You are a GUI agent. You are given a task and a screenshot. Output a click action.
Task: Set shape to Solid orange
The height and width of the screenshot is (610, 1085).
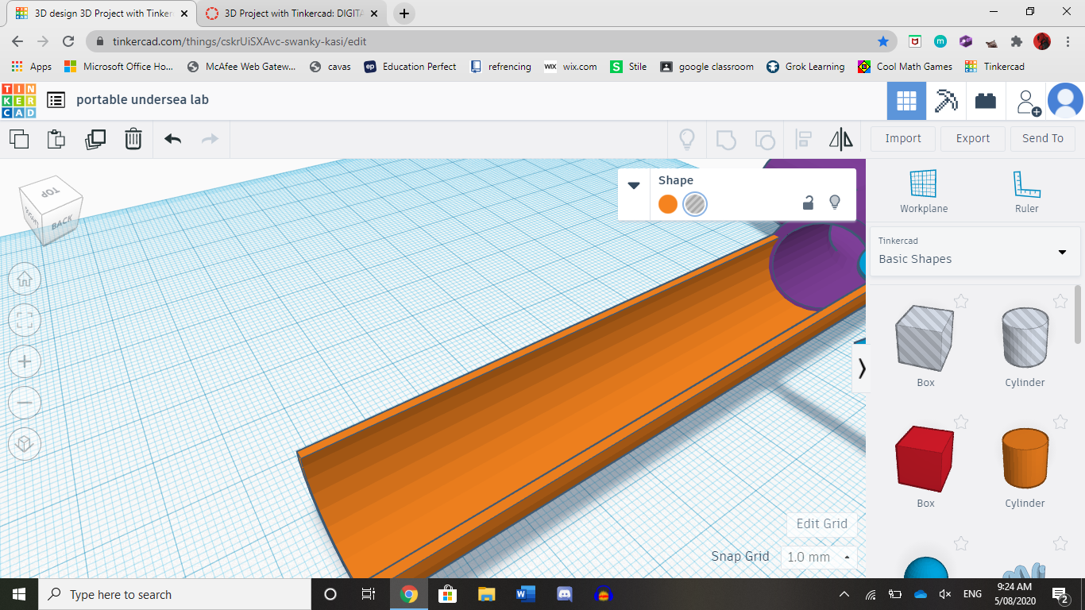pos(668,204)
